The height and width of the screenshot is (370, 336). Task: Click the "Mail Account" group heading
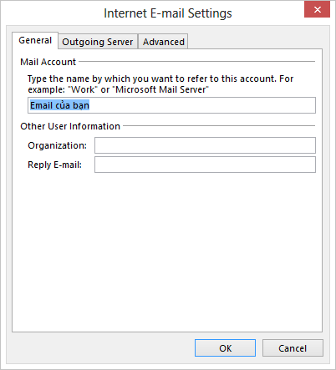48,62
